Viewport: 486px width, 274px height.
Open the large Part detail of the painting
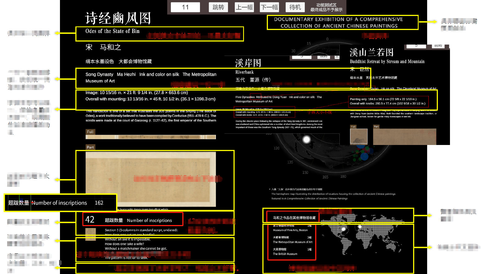pos(151,179)
